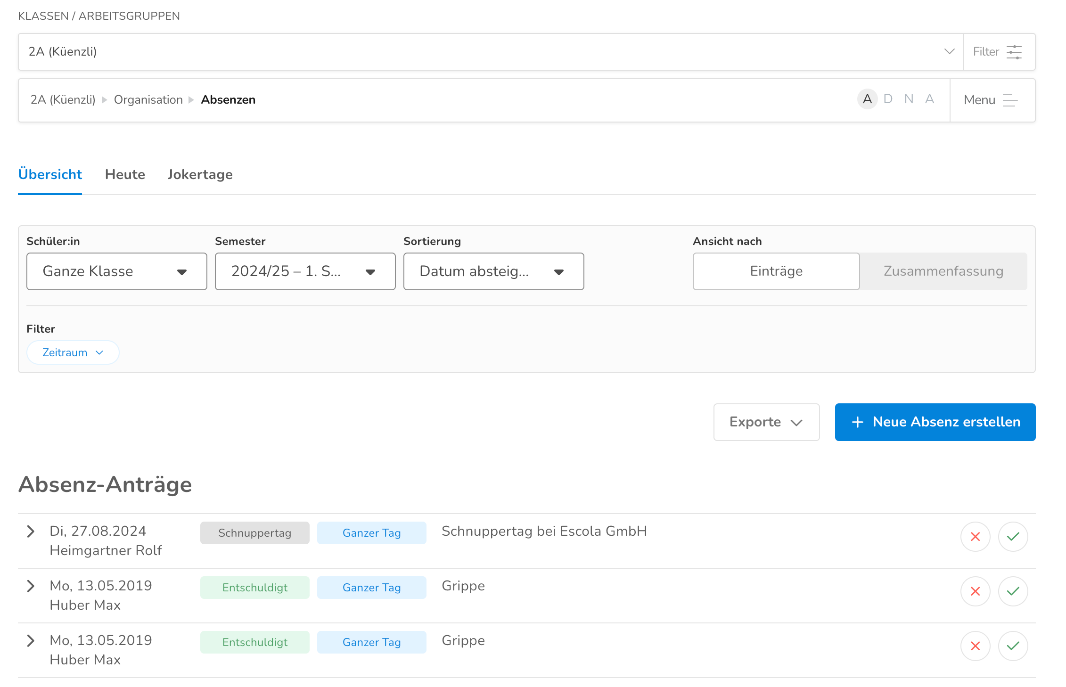Expand the Di, 27.08.2024 entry row
Viewport: 1066px width, 687px height.
coord(31,532)
